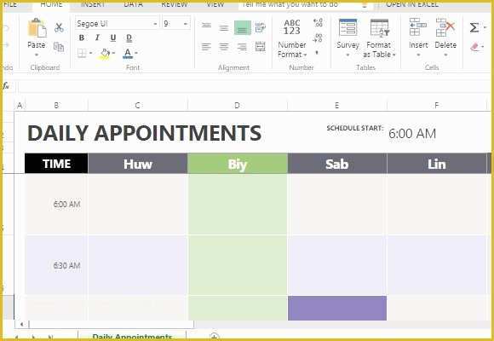Click the DAILY APPOINTMENTS title
494x341 pixels.
point(144,133)
